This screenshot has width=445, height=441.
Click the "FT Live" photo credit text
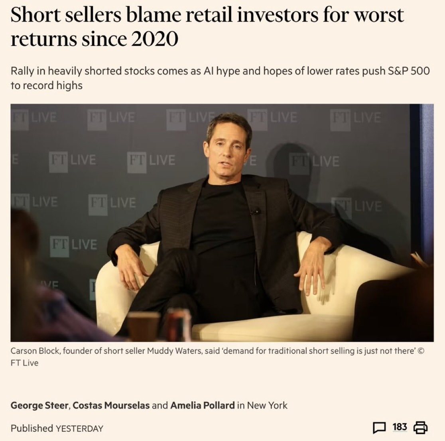pos(24,363)
